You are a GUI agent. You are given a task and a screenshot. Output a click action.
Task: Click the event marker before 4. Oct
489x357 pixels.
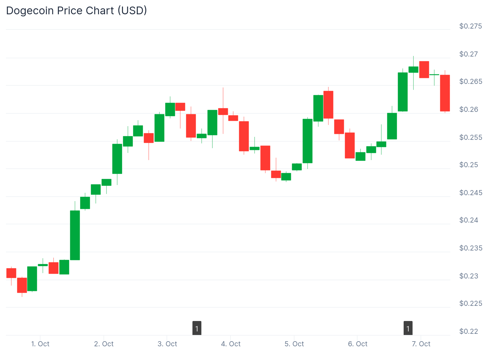[197, 328]
